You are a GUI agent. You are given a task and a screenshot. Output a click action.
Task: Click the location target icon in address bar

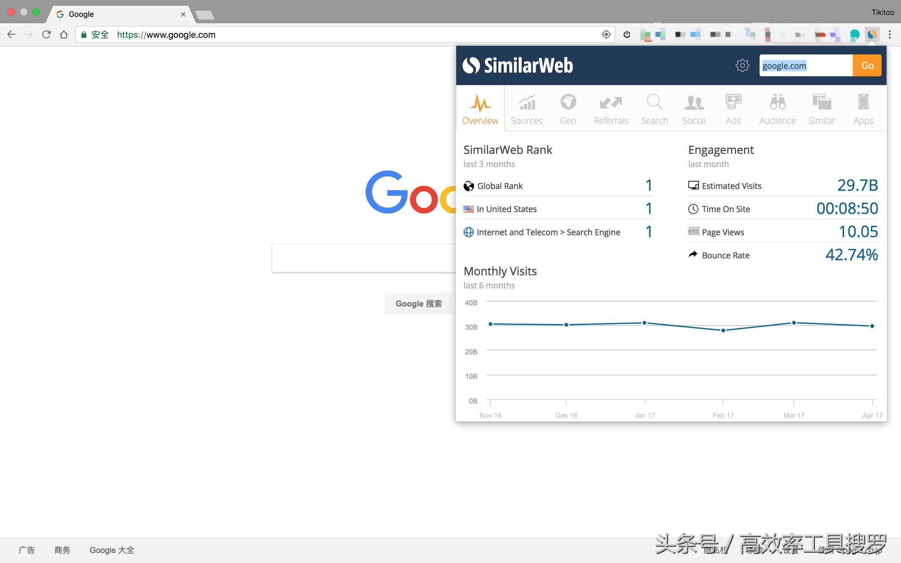[x=606, y=35]
